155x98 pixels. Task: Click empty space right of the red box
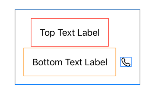[124, 32]
